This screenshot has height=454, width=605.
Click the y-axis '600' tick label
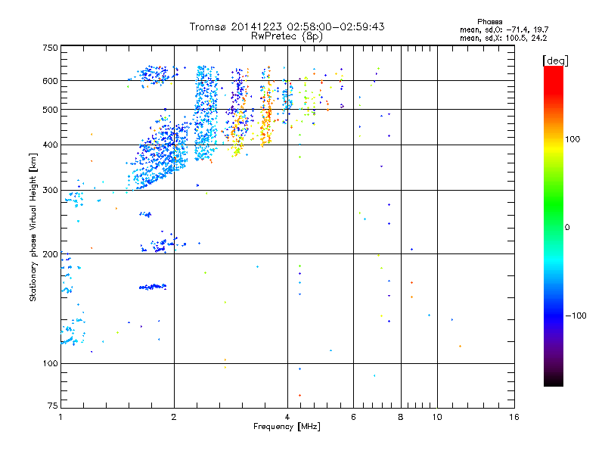50,81
